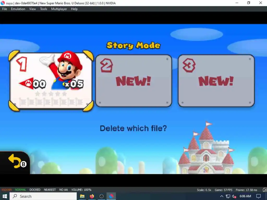Open the notification center icon
This screenshot has height=200, width=267.
[x=259, y=196]
